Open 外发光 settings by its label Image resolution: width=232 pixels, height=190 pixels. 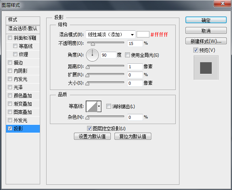point(20,120)
